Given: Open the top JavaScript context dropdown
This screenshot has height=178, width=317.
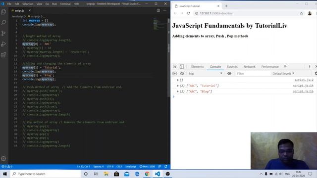Looking at the screenshot, I should tap(205, 74).
